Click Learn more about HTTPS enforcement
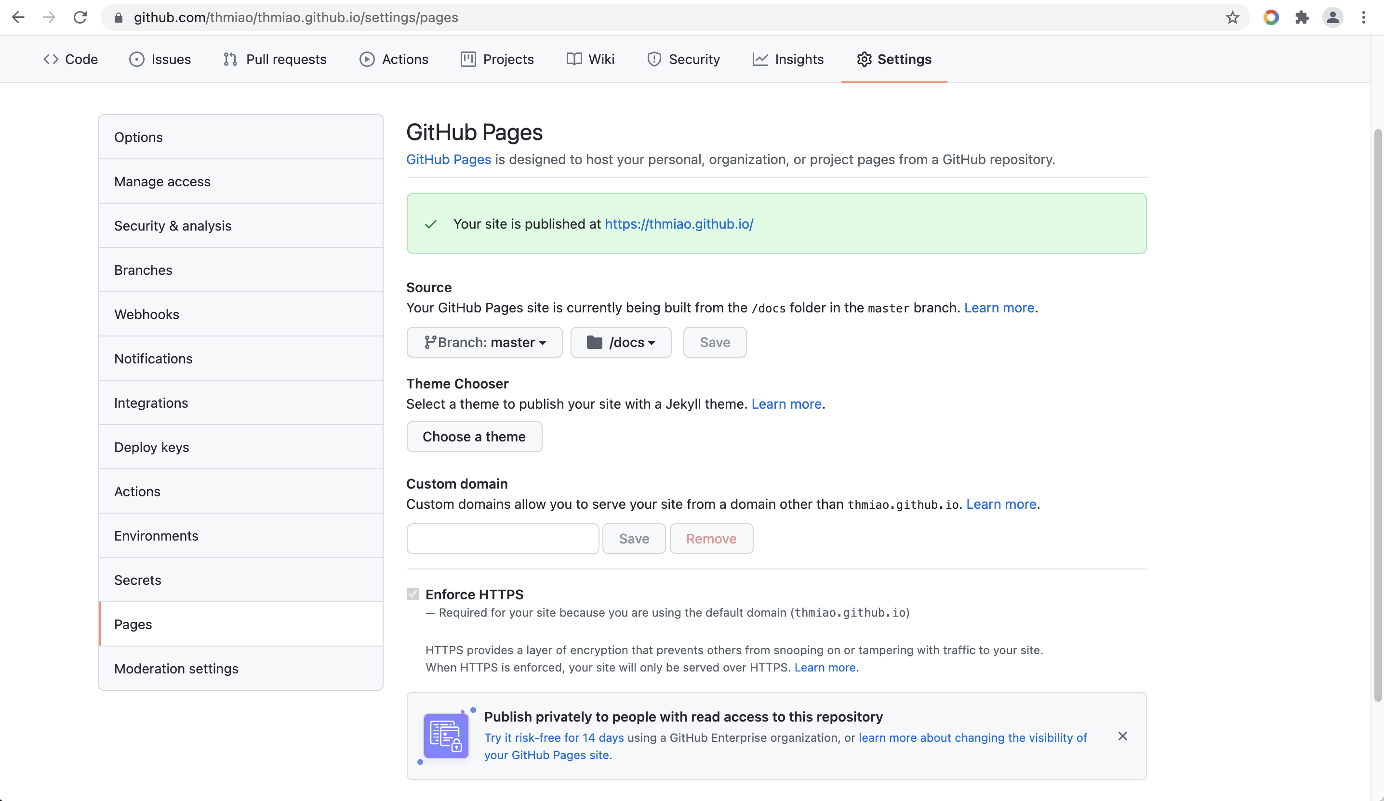 [825, 668]
